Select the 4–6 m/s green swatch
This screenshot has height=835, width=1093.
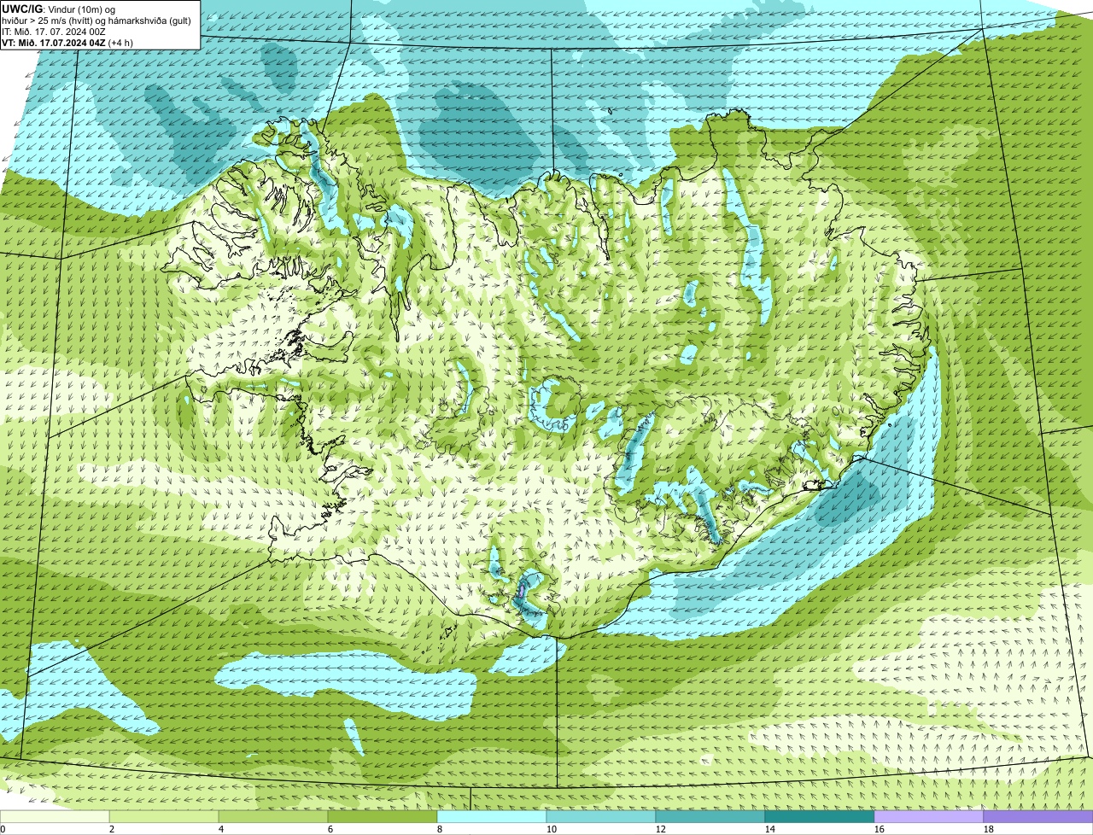click(273, 816)
